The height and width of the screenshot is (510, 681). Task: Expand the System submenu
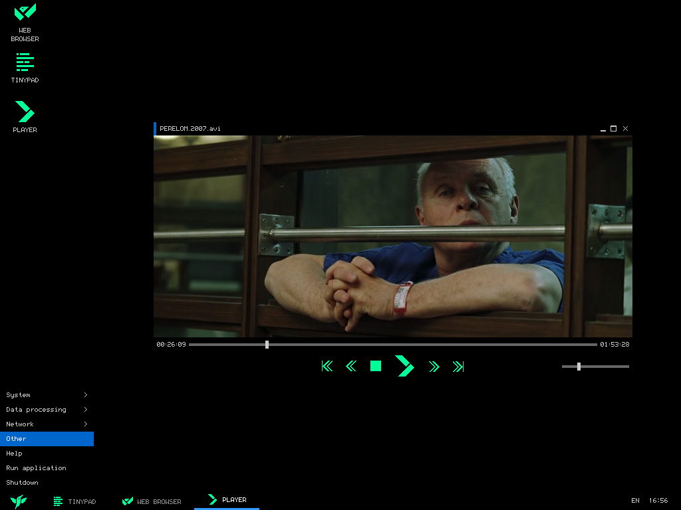47,395
